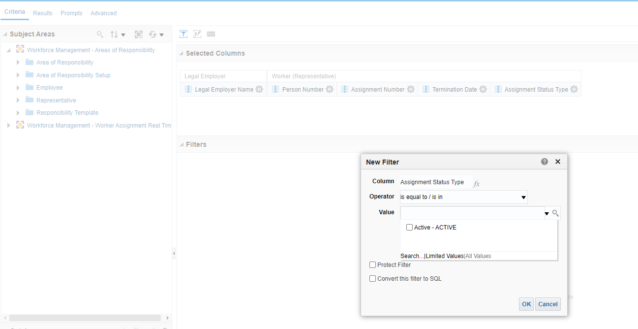Expand the Employee folder in Subject Areas
The width and height of the screenshot is (638, 329).
click(x=18, y=87)
